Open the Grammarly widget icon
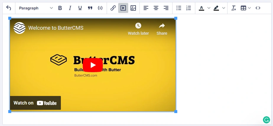Screen dimensions: 273x126 pos(266,120)
